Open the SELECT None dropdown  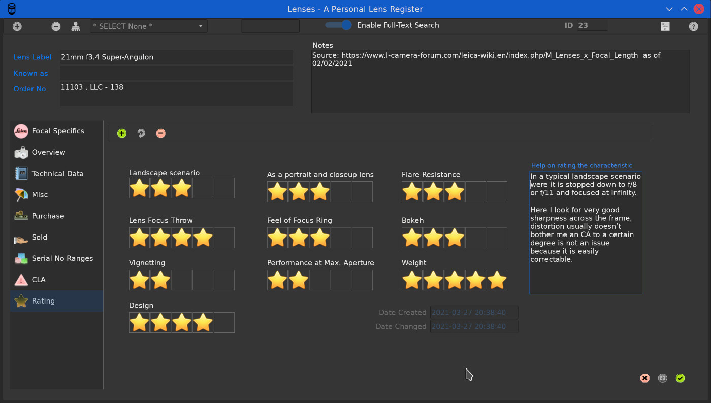[148, 26]
